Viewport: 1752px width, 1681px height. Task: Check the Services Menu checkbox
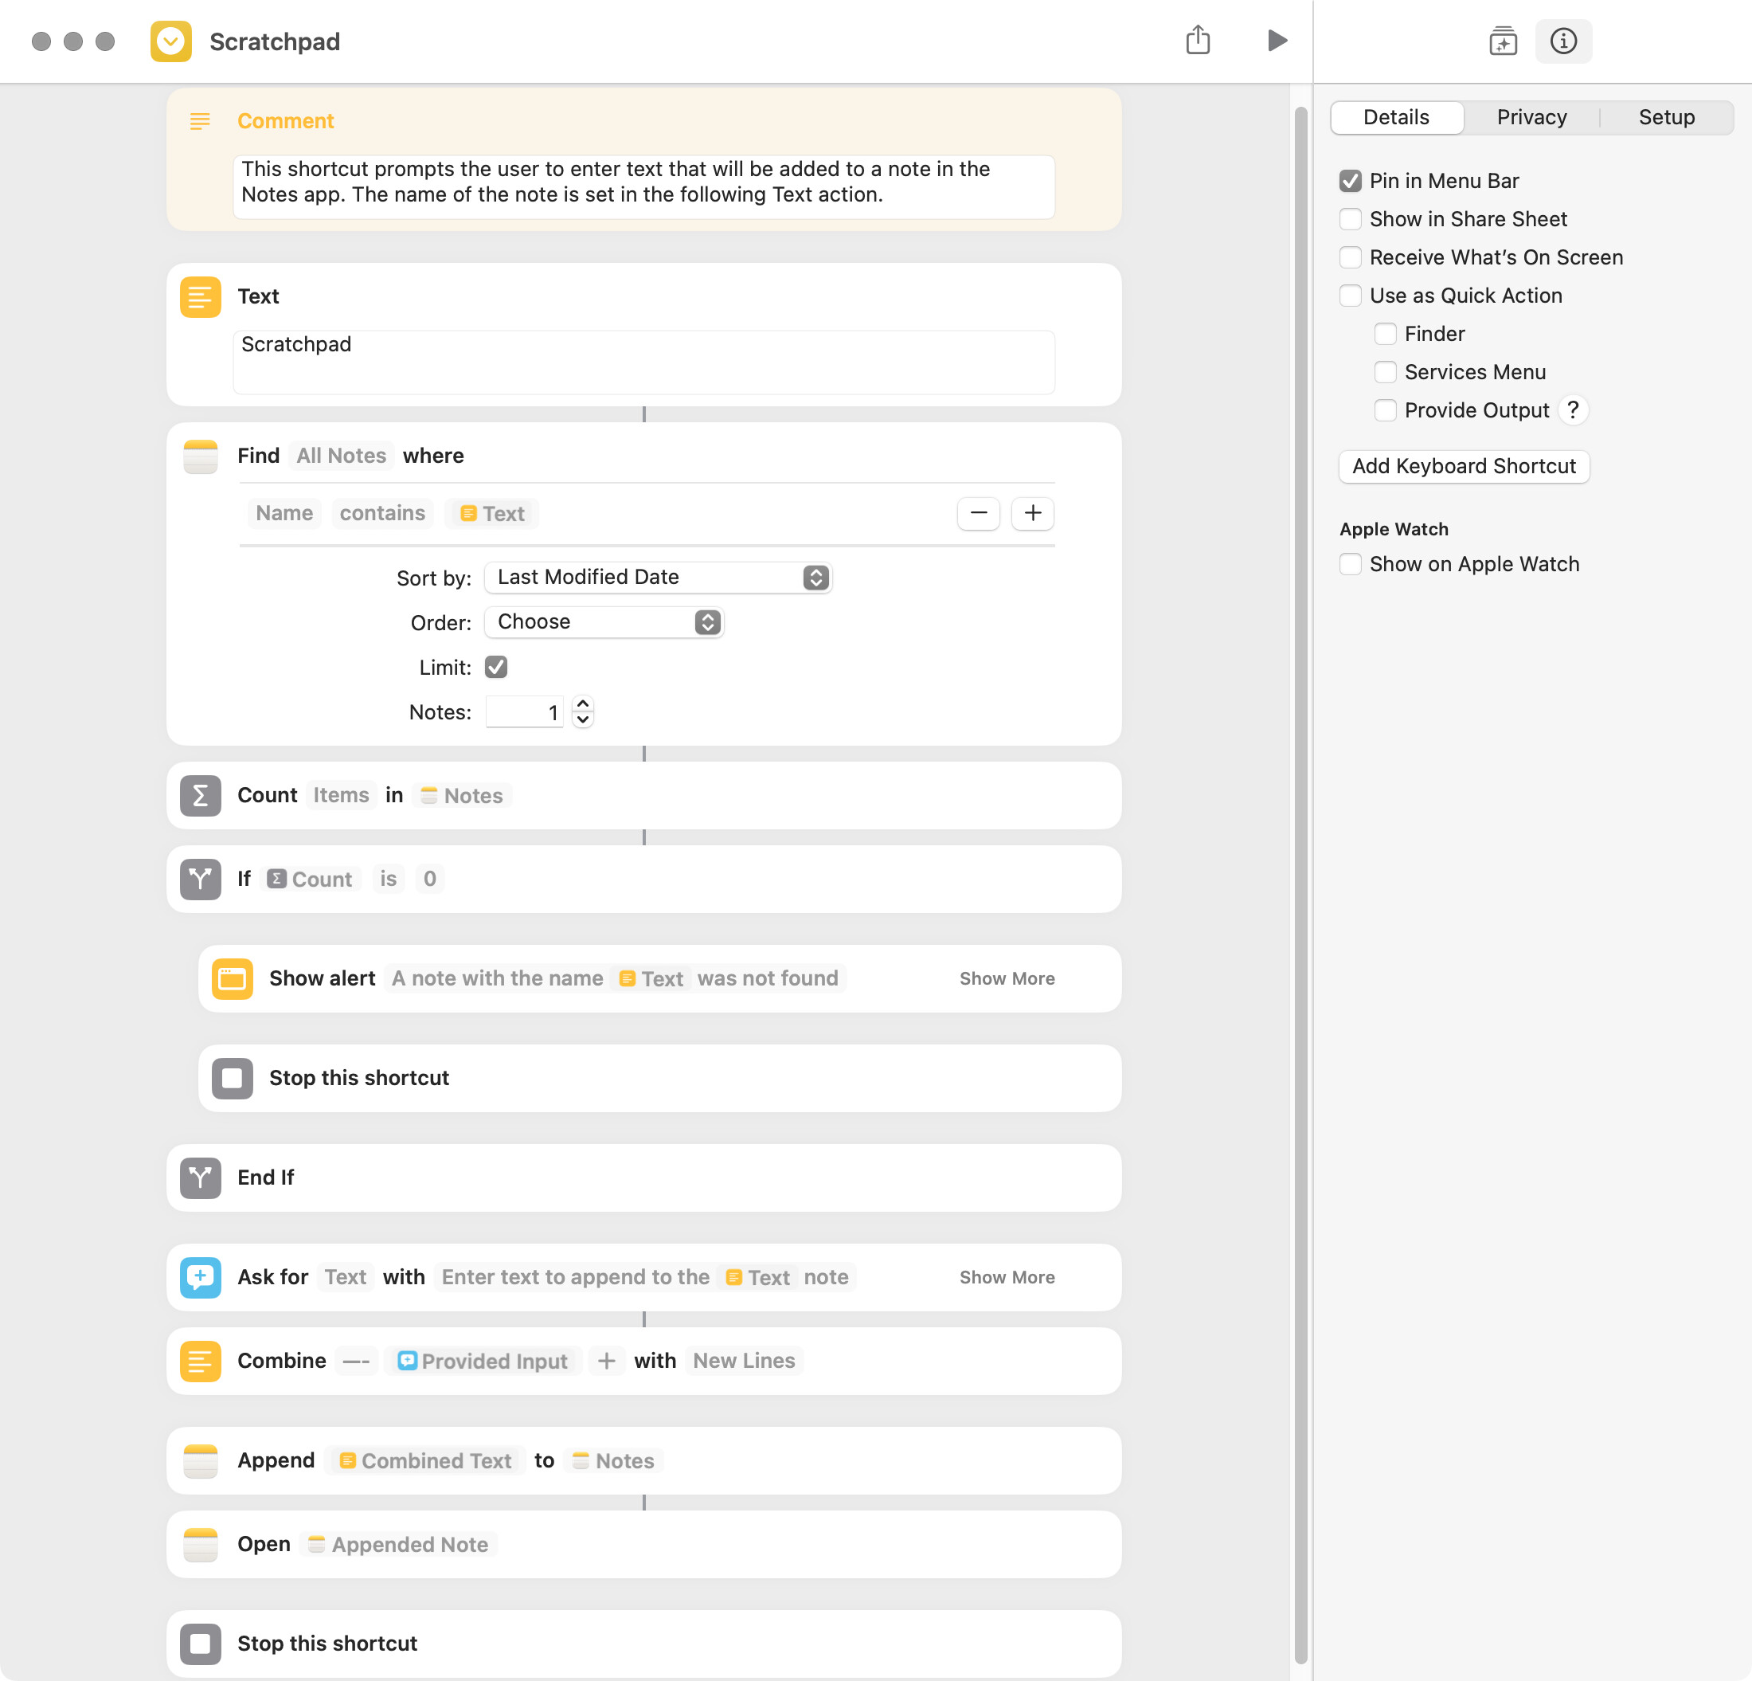pos(1385,372)
